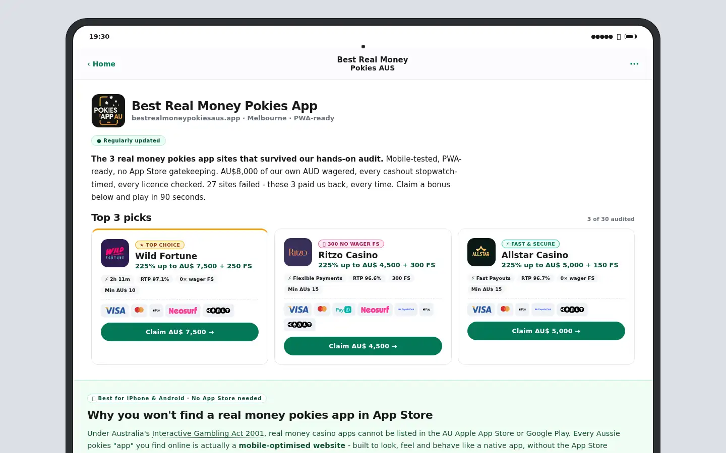Select Neosurf icon in Ritzo Casino card

pos(375,310)
